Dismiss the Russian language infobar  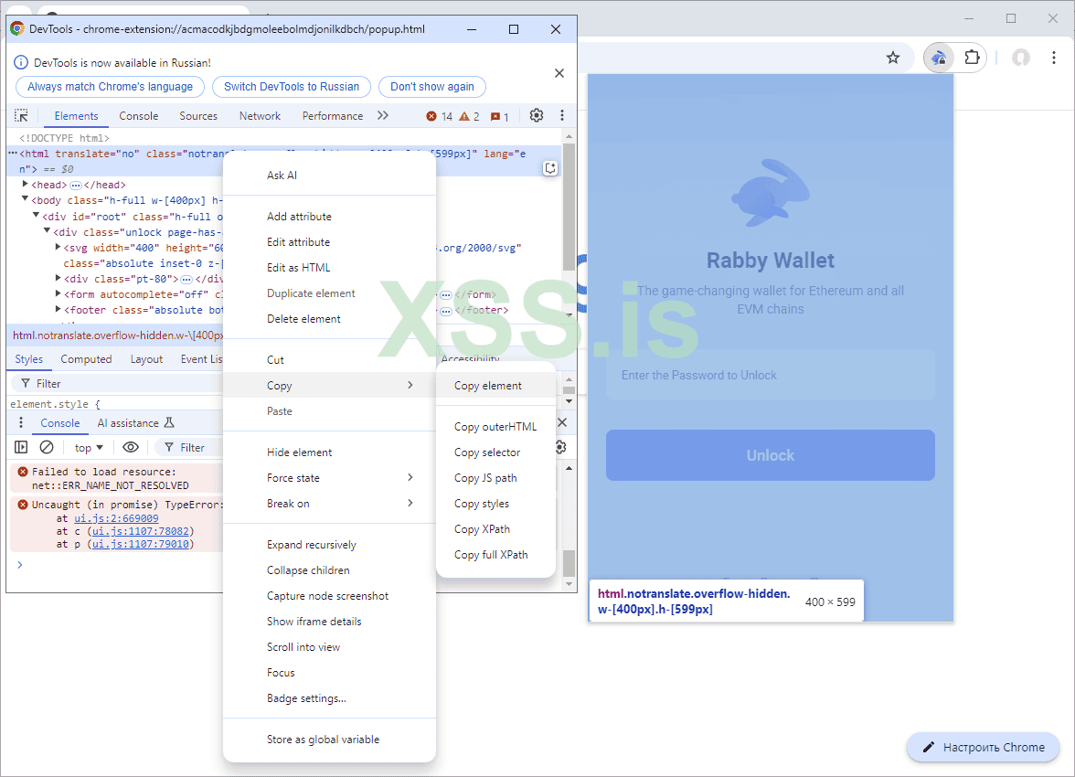point(559,73)
